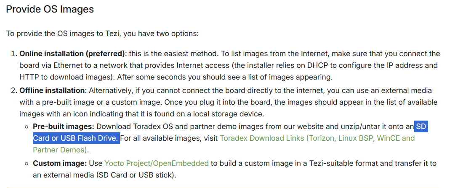Screen dimensions: 455x188
Task: Click the "Provide OS Images" heading
Action: click(x=50, y=9)
